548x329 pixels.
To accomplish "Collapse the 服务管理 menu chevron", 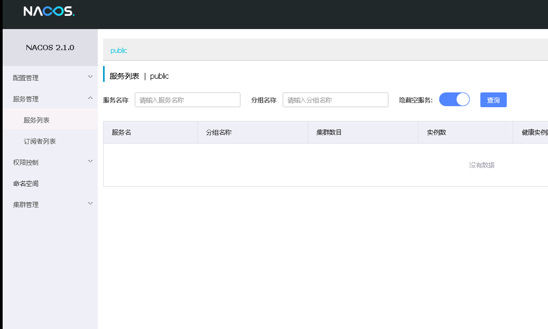I will point(90,98).
